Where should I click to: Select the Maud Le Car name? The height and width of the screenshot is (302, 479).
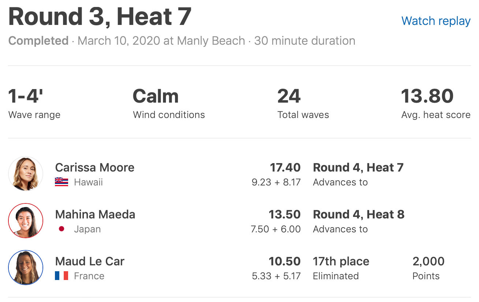[x=90, y=261]
